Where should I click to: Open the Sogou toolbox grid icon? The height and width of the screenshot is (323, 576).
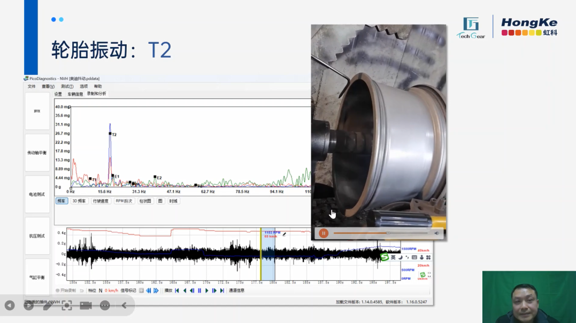(428, 257)
